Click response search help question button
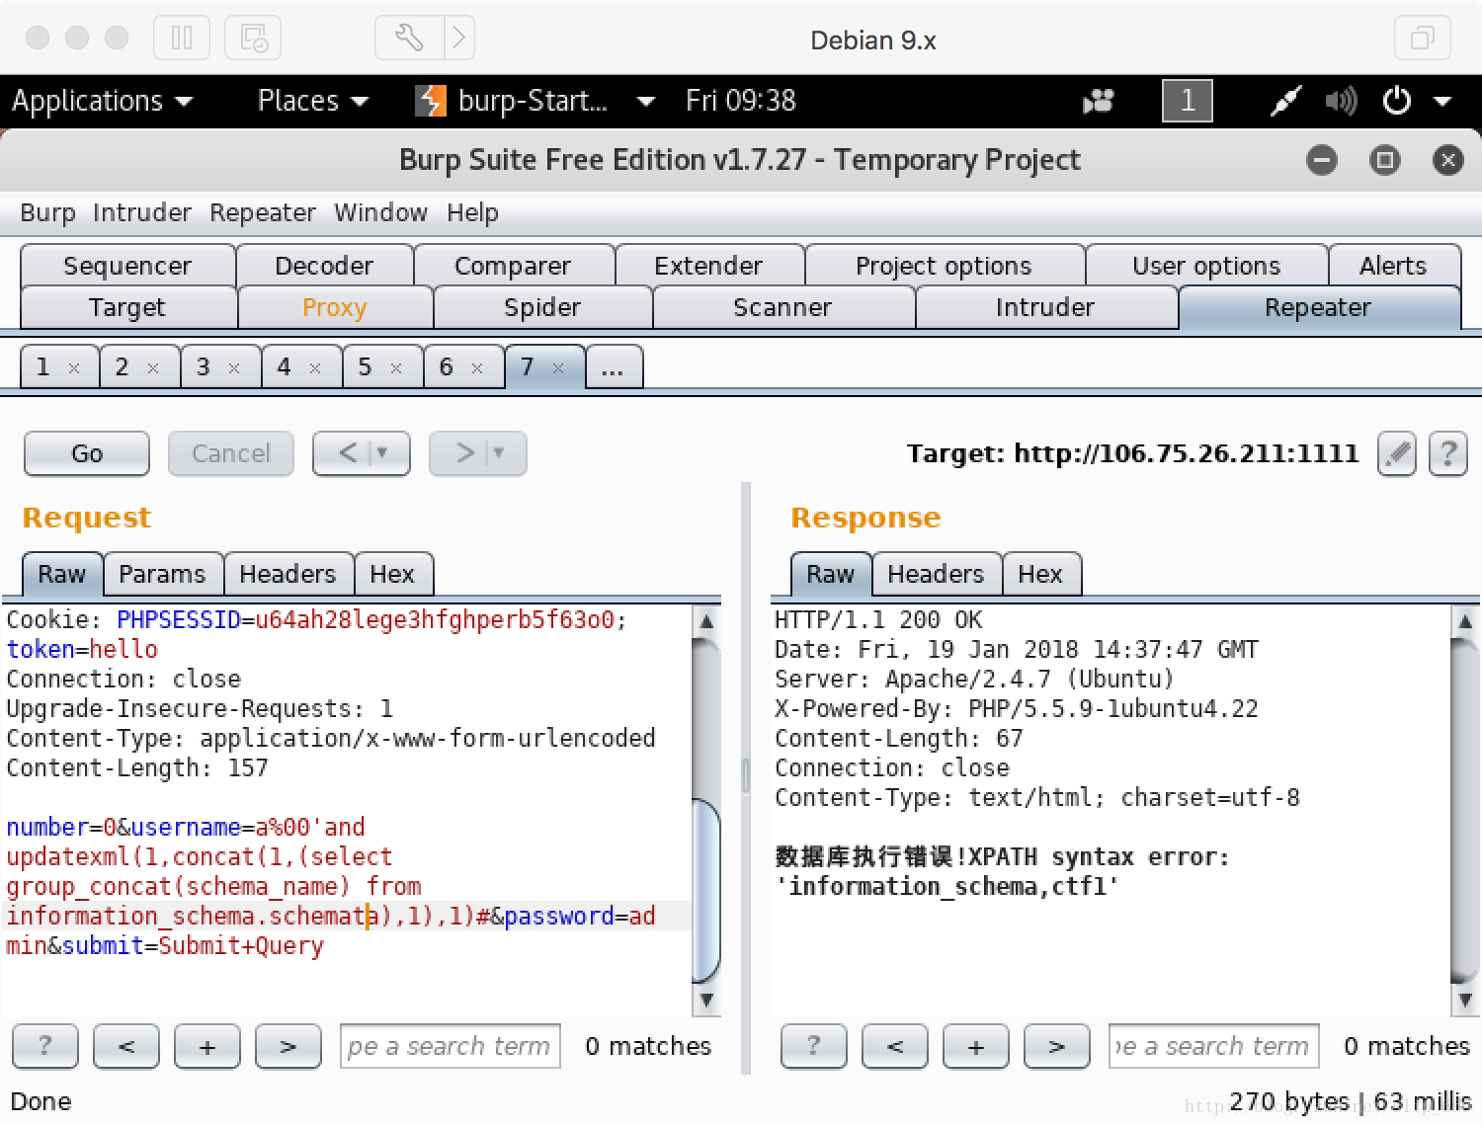1482x1126 pixels. point(814,1046)
